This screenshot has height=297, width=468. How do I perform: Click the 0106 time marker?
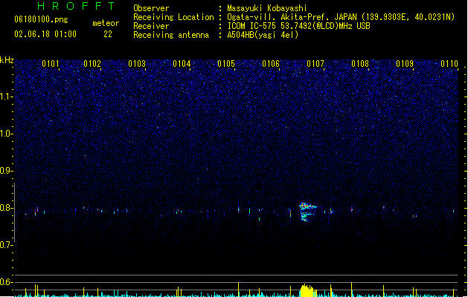click(271, 64)
